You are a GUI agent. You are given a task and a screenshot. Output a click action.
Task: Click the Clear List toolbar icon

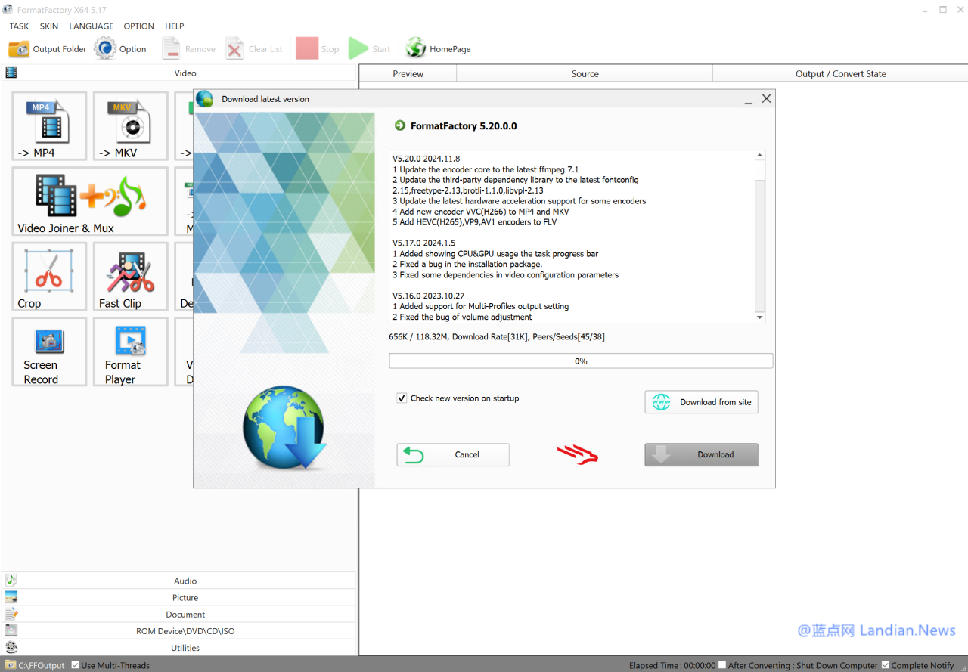[x=235, y=48]
